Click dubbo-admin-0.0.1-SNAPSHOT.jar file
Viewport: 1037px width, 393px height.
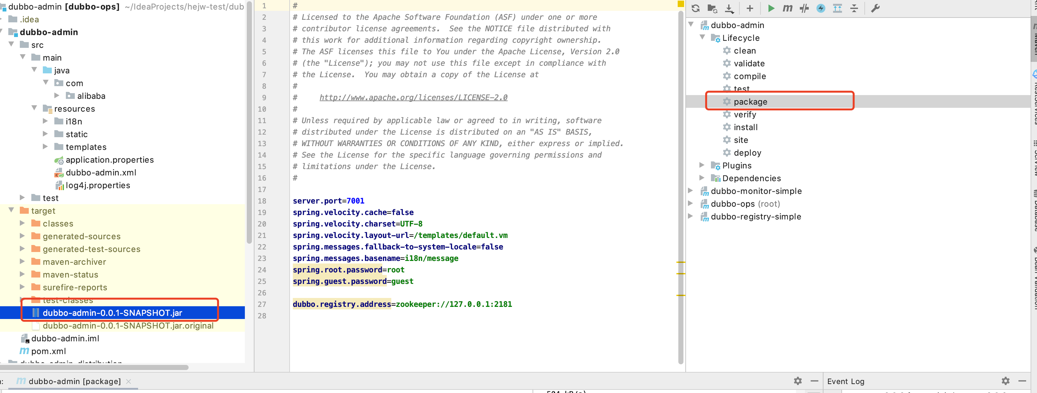pyautogui.click(x=113, y=312)
